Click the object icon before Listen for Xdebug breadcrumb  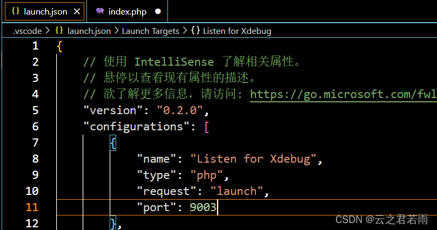(x=195, y=31)
